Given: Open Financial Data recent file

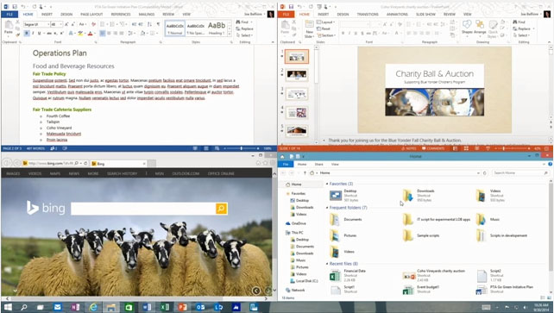Looking at the screenshot, I should [348, 275].
